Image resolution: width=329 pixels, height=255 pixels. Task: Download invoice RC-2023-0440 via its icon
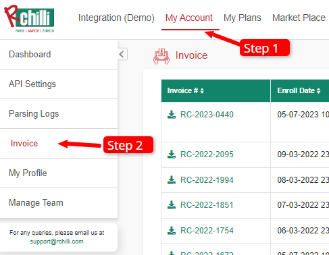pos(172,115)
